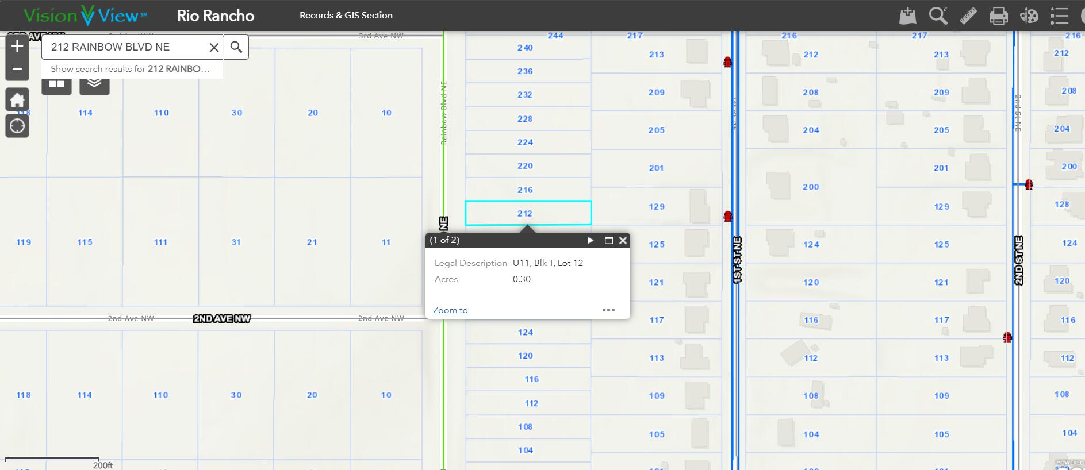Zoom out on the map

coord(17,69)
